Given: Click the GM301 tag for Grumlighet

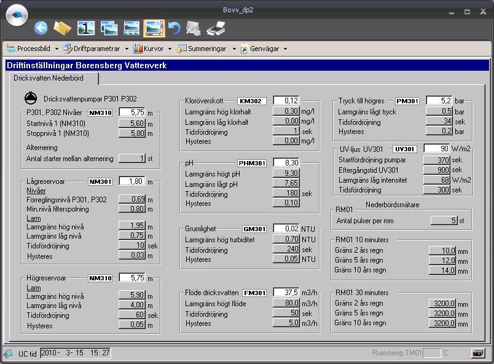Looking at the screenshot, I should coord(254,229).
